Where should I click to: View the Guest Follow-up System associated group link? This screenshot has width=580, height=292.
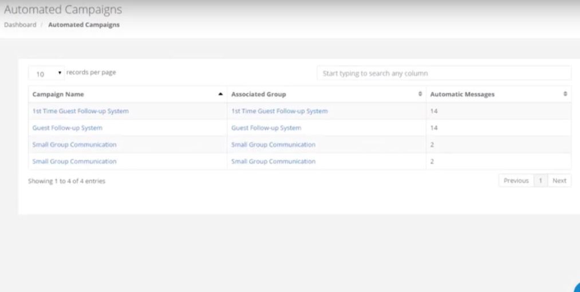266,128
